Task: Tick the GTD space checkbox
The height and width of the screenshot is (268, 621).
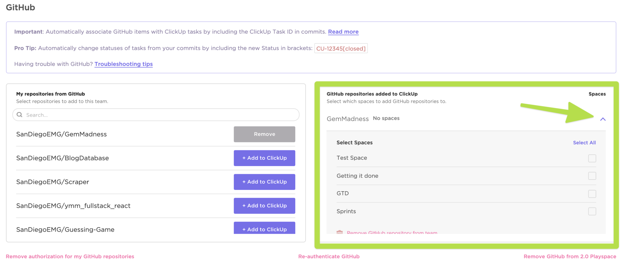Action: coord(592,194)
